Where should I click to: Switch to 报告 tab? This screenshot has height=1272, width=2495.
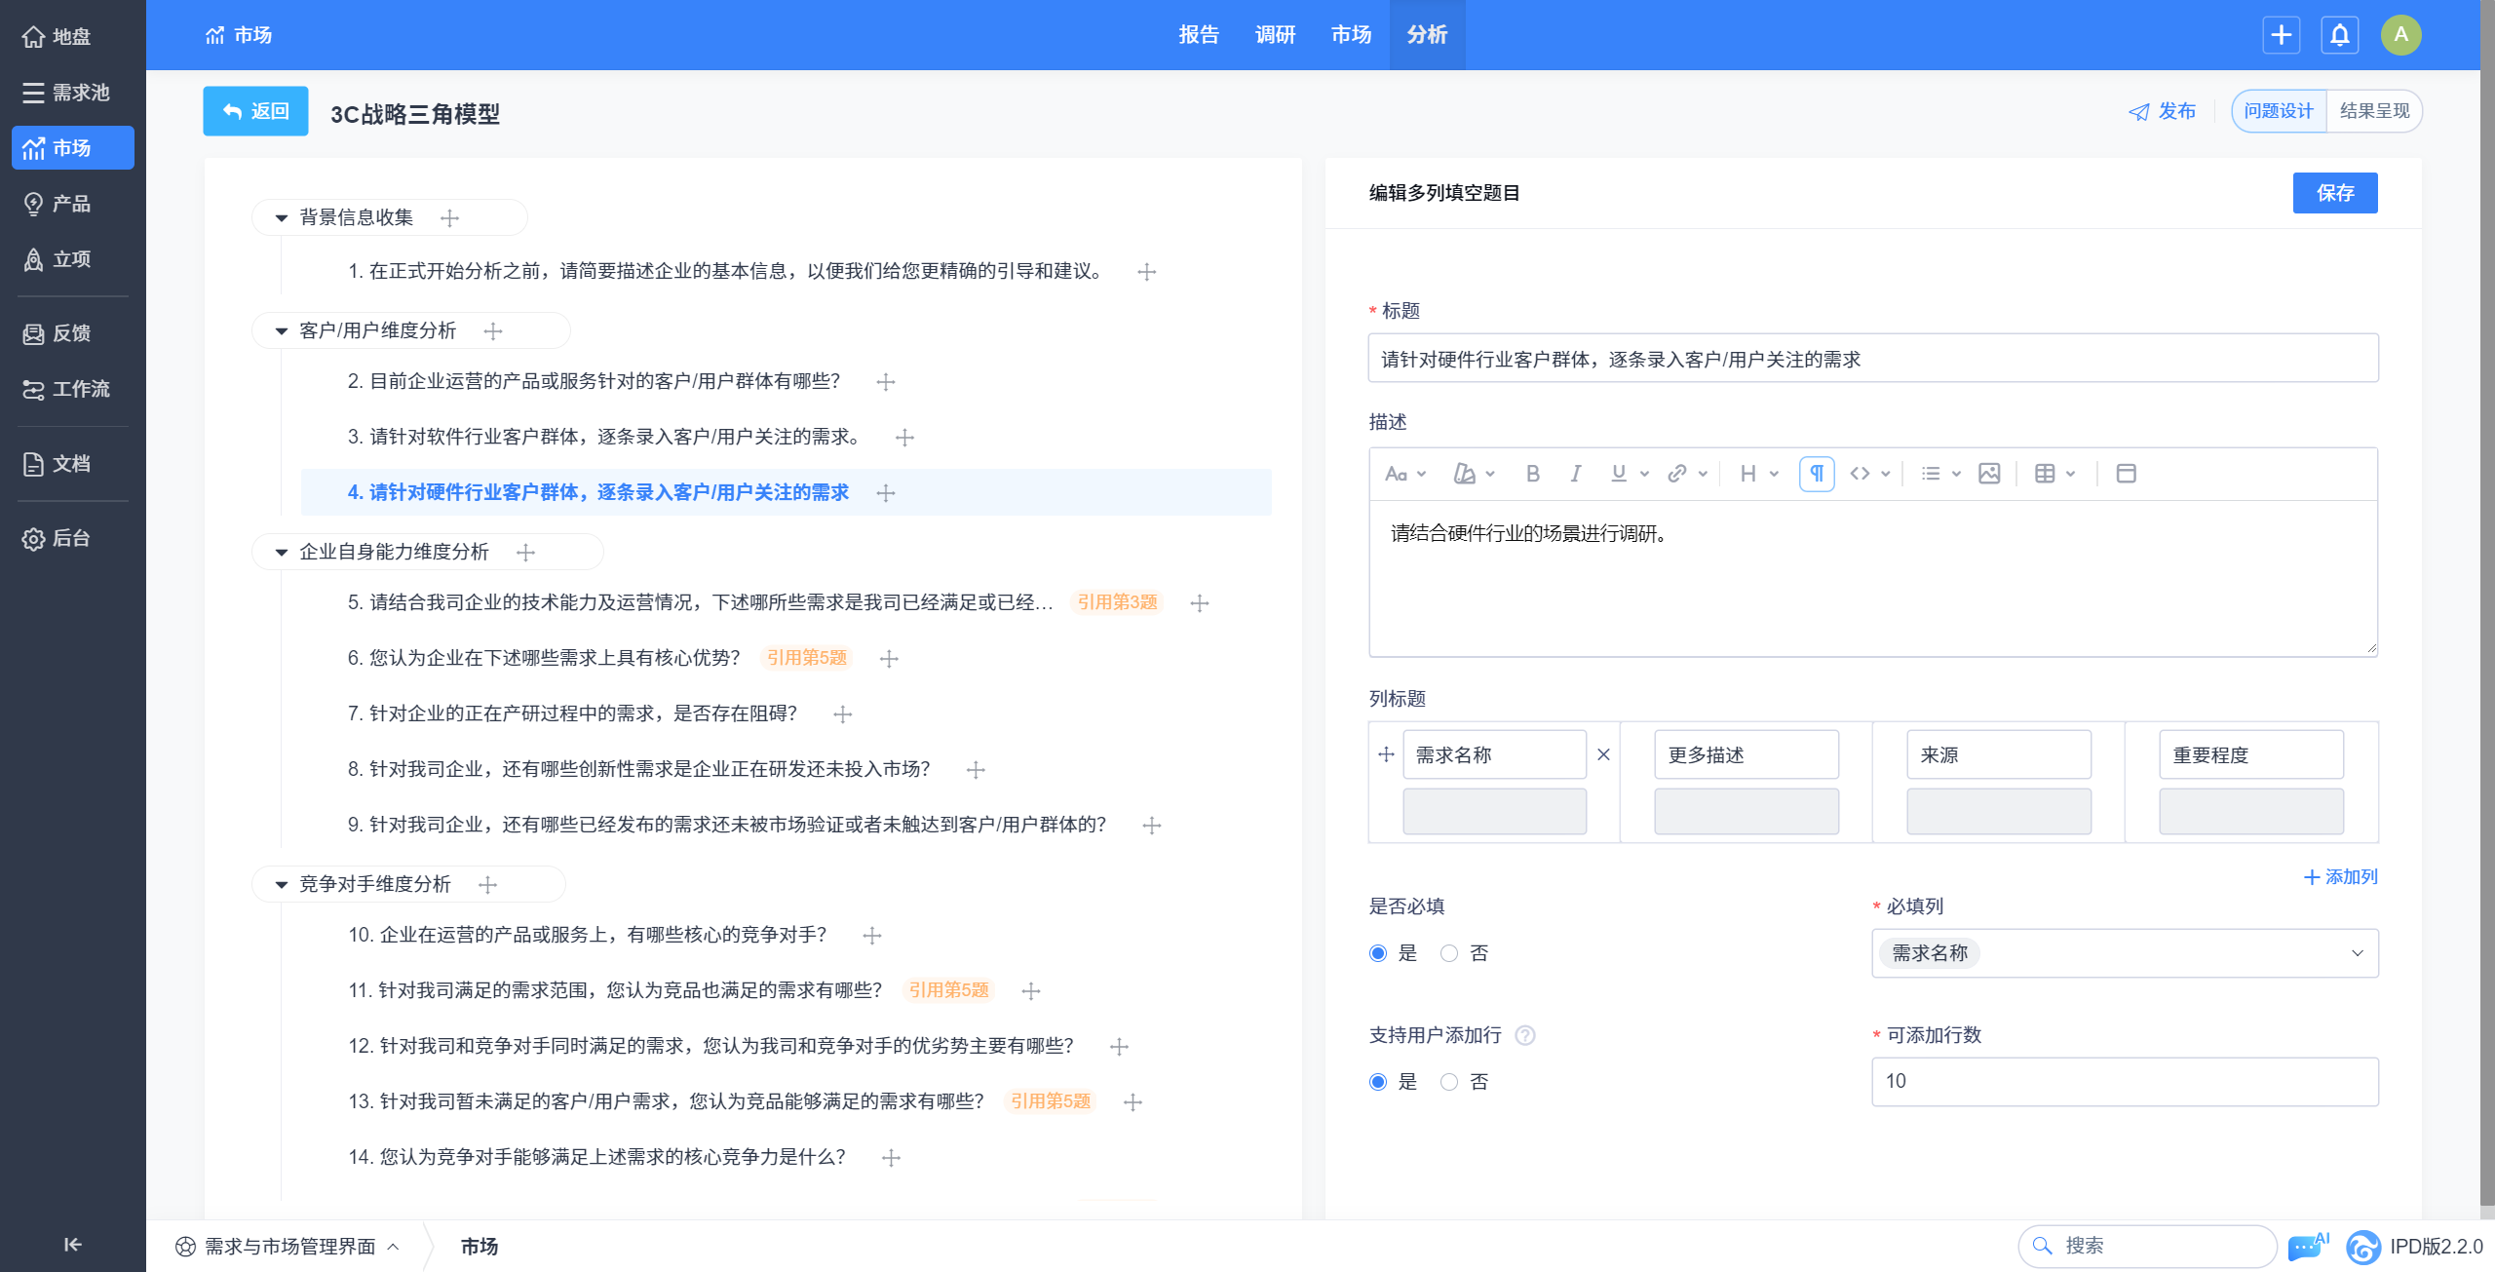1199,35
